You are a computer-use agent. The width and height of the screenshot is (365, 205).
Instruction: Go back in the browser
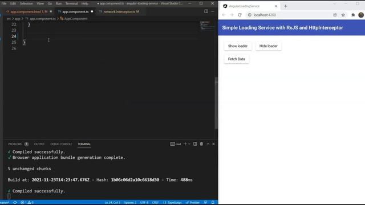point(224,15)
